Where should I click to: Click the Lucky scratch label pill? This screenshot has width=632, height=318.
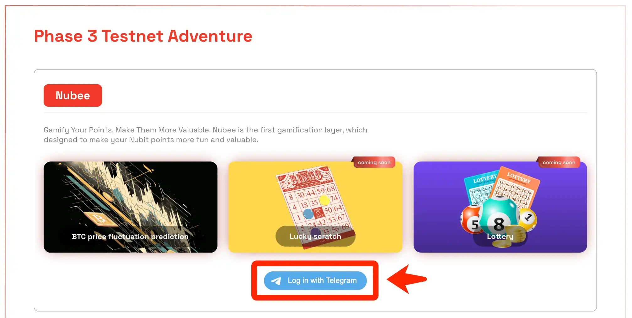[315, 236]
